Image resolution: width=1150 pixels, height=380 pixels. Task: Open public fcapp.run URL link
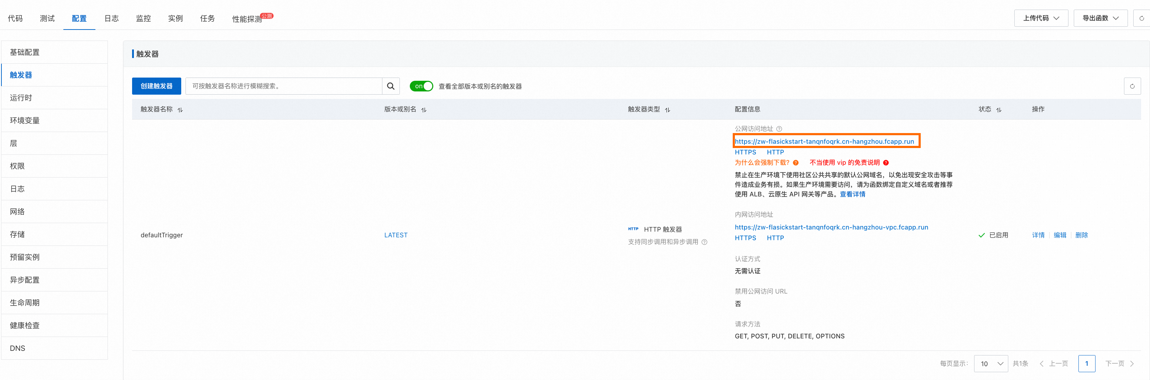tap(824, 141)
